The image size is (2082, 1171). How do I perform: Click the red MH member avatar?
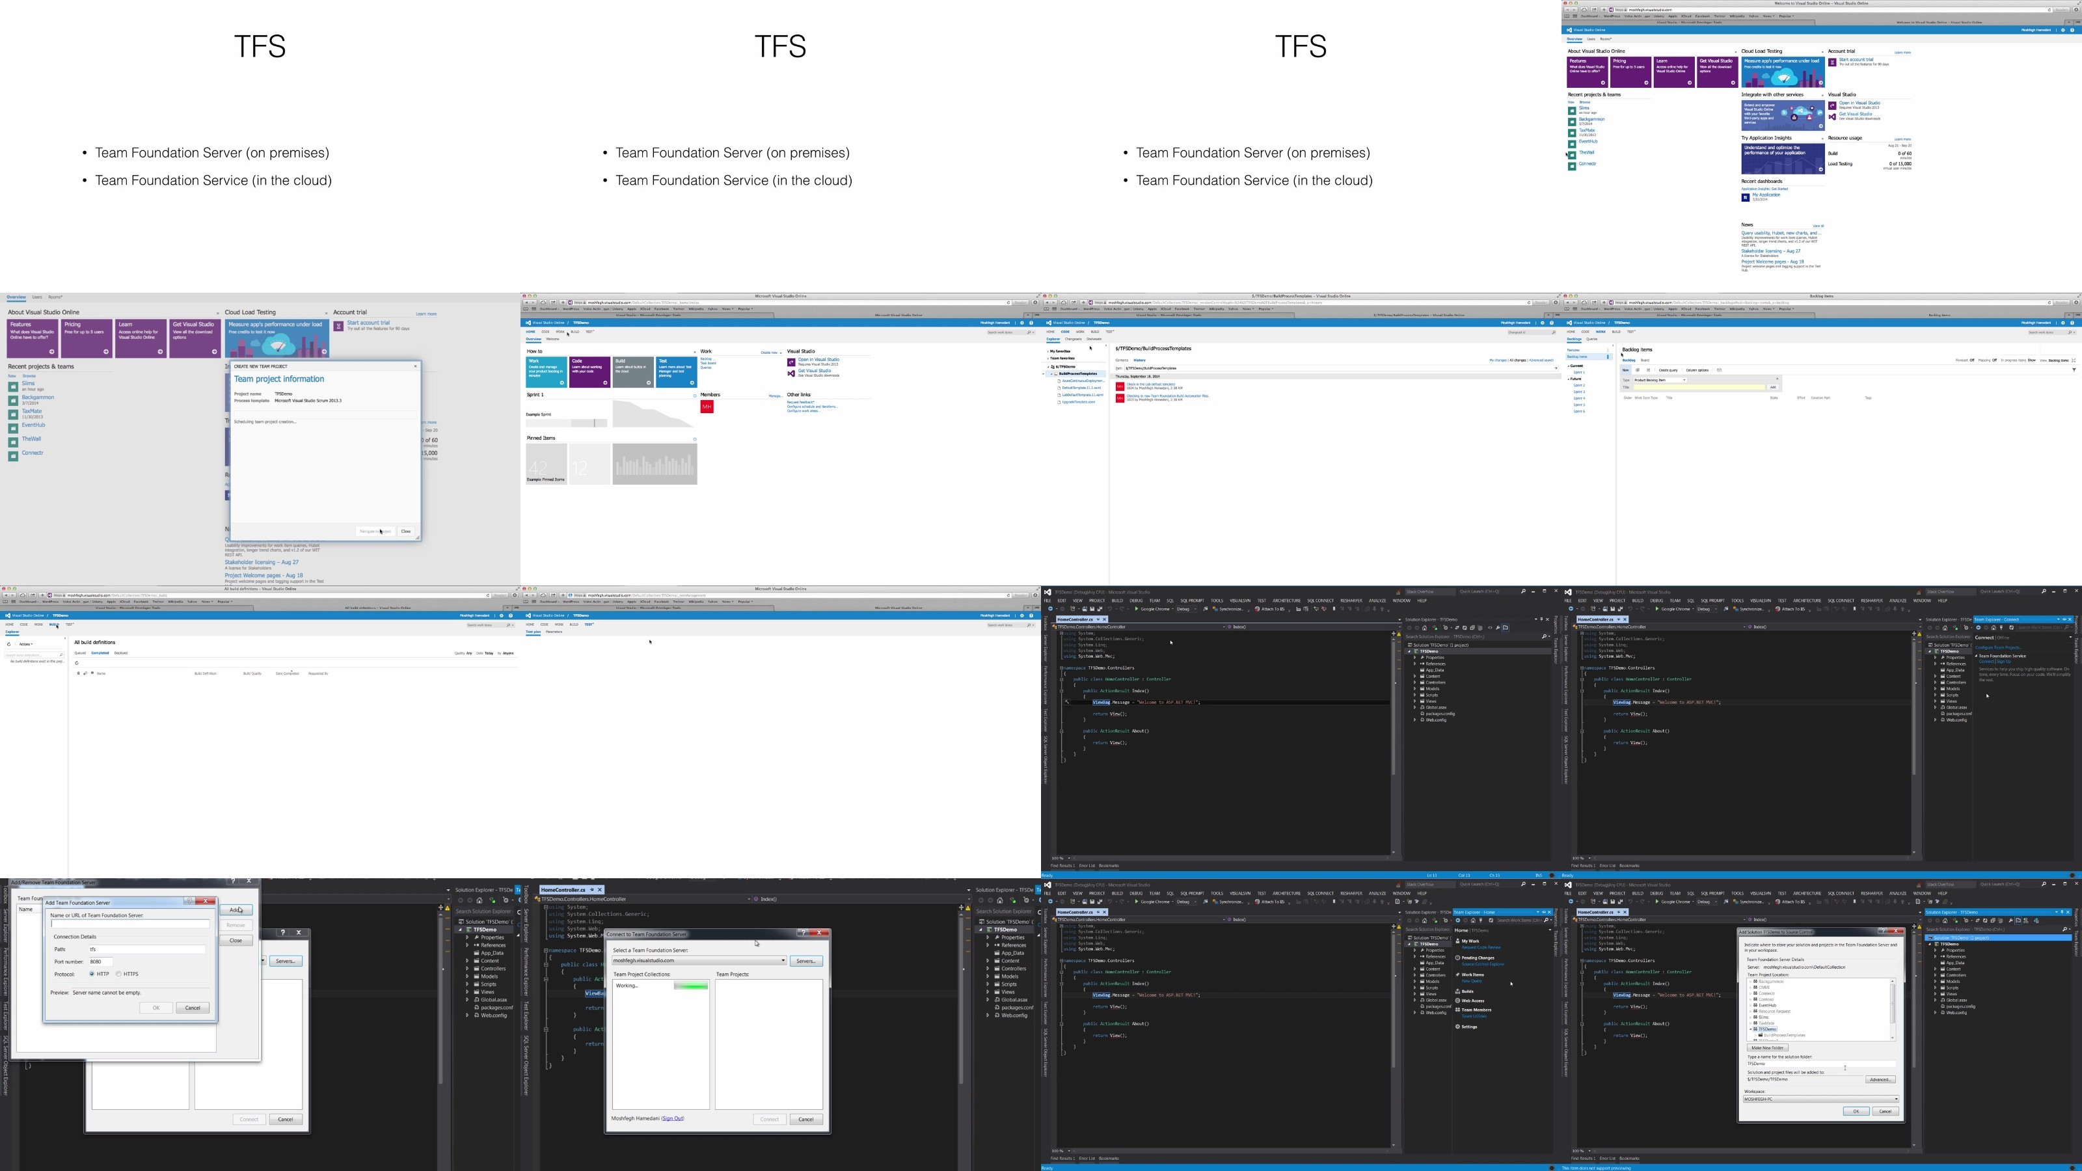707,407
